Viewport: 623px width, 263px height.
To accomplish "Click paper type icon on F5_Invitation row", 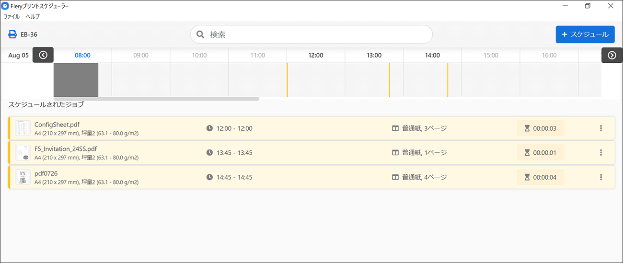I will point(395,153).
